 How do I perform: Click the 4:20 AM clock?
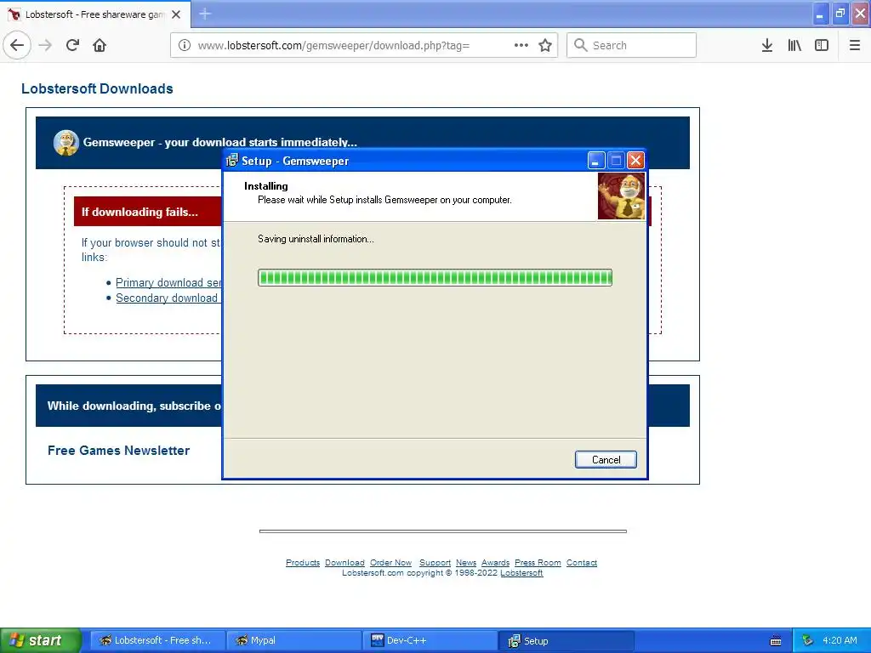click(840, 641)
